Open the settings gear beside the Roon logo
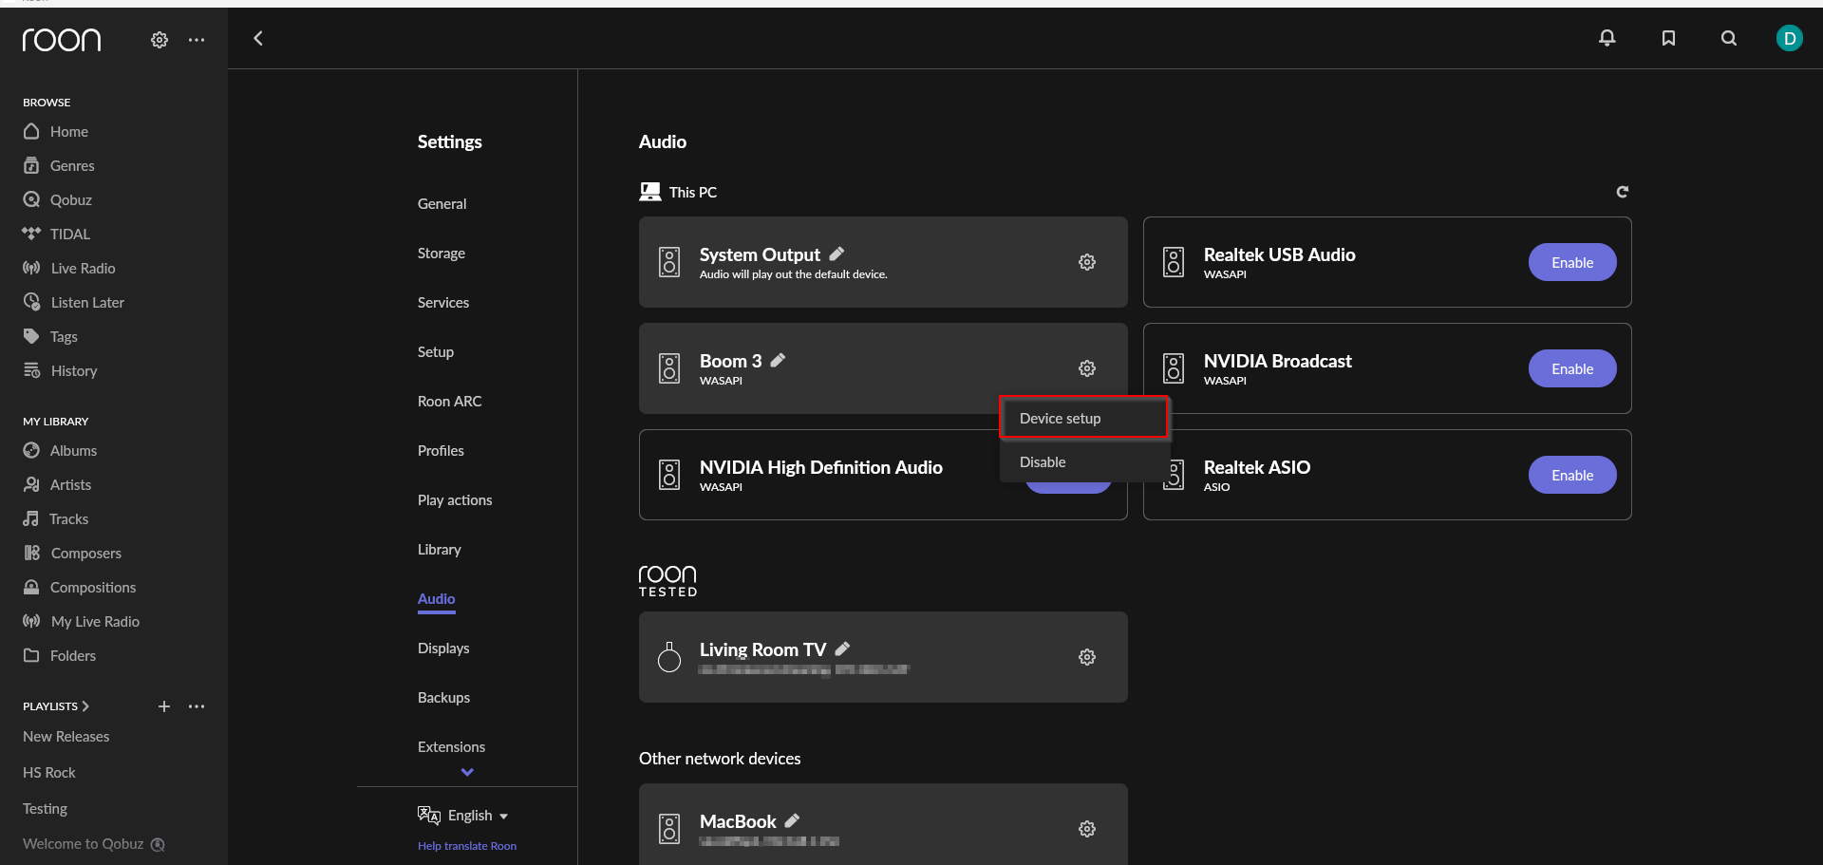The width and height of the screenshot is (1823, 865). 160,40
